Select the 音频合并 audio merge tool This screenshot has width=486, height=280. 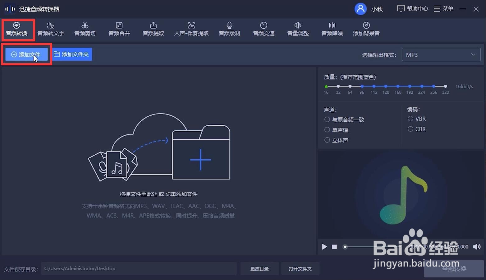click(x=119, y=29)
